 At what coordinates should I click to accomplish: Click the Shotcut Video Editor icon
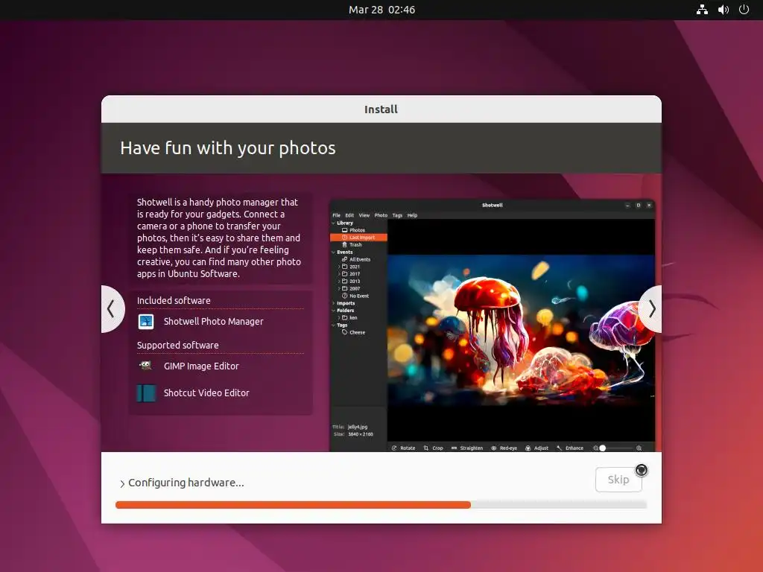(x=146, y=393)
